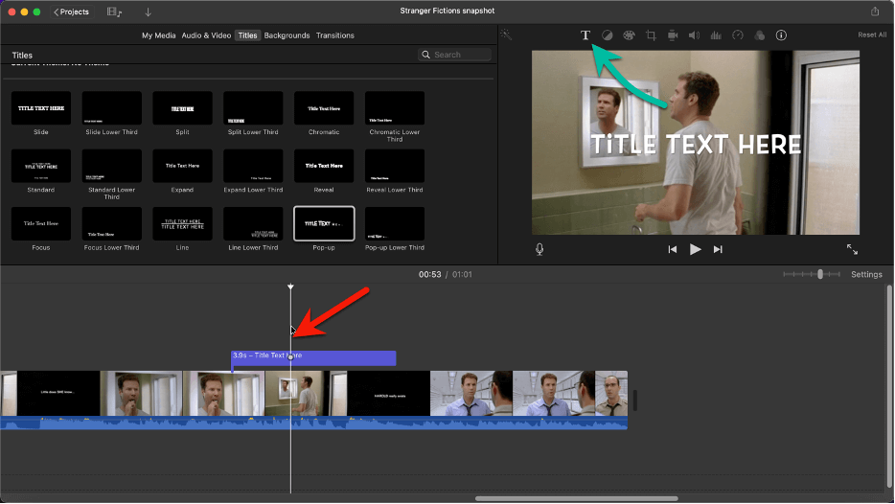This screenshot has width=895, height=504.
Task: Select the Chromatic title style
Action: 324,108
